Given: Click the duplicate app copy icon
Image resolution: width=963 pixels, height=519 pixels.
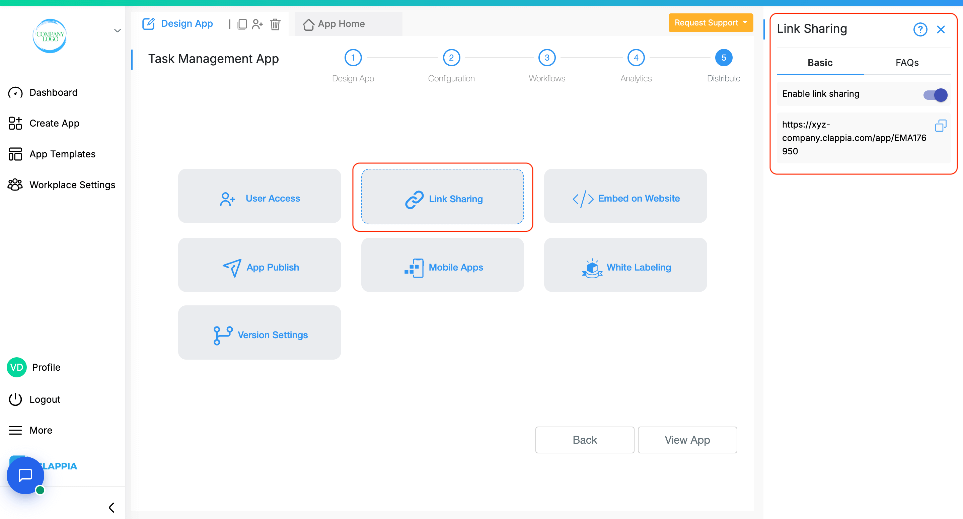Looking at the screenshot, I should [242, 24].
